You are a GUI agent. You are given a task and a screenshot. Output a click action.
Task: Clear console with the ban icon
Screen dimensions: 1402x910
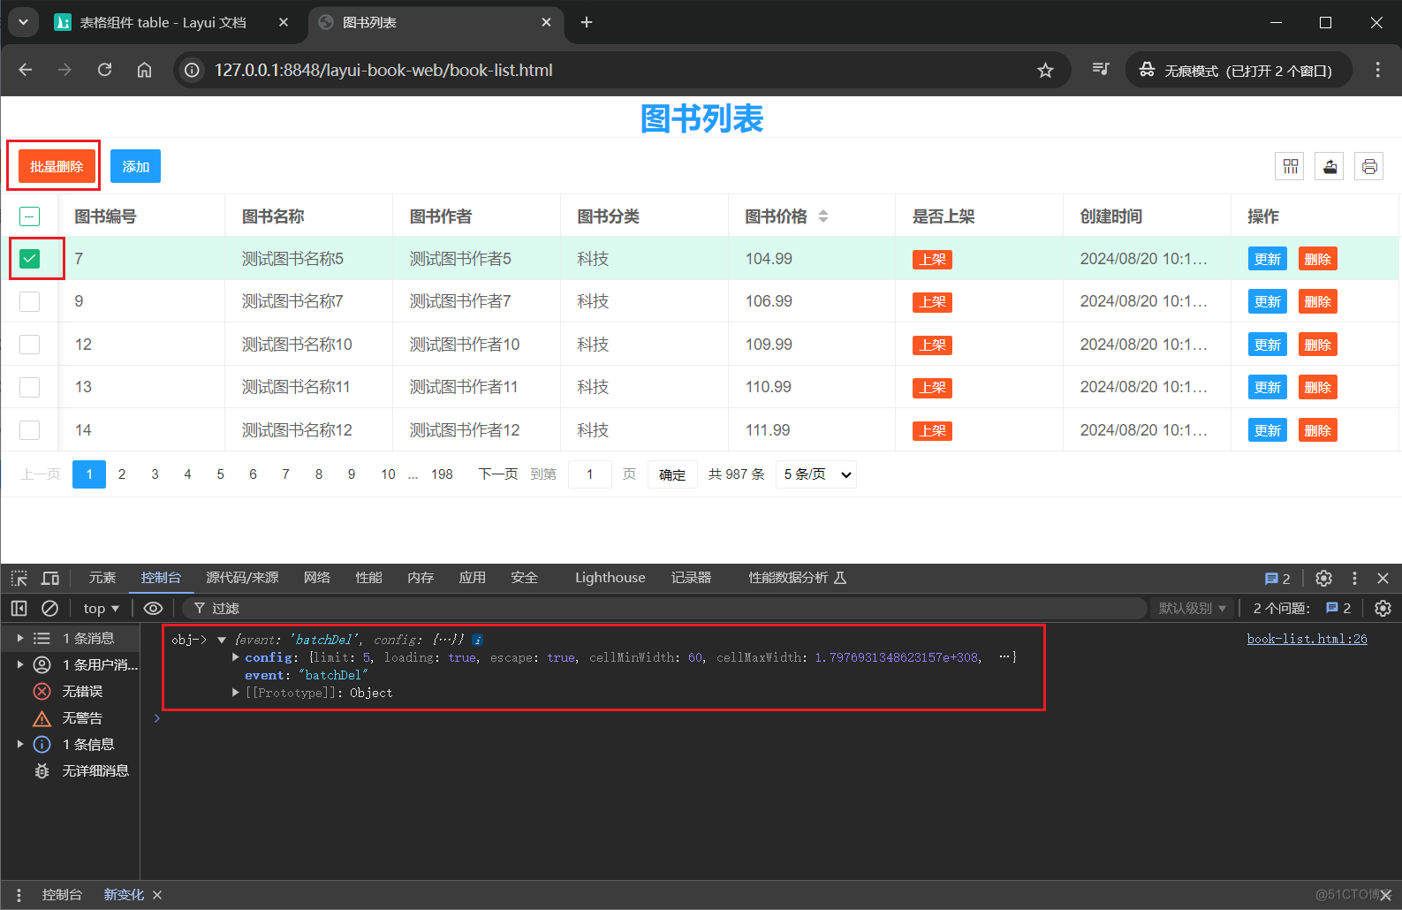click(x=50, y=608)
